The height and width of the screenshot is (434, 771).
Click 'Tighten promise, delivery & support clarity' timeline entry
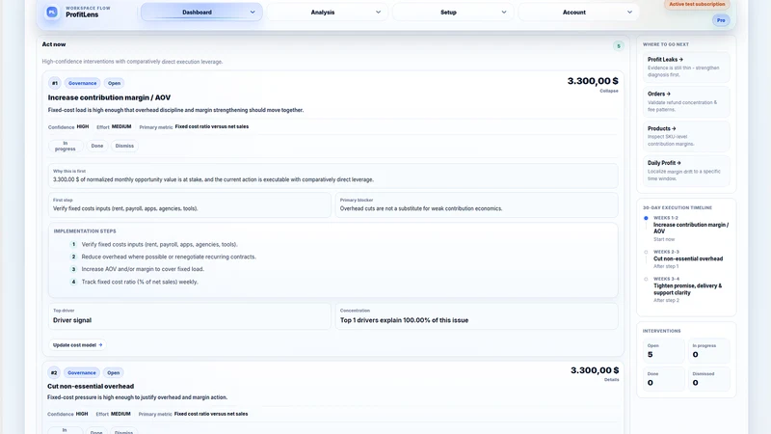[x=688, y=289]
